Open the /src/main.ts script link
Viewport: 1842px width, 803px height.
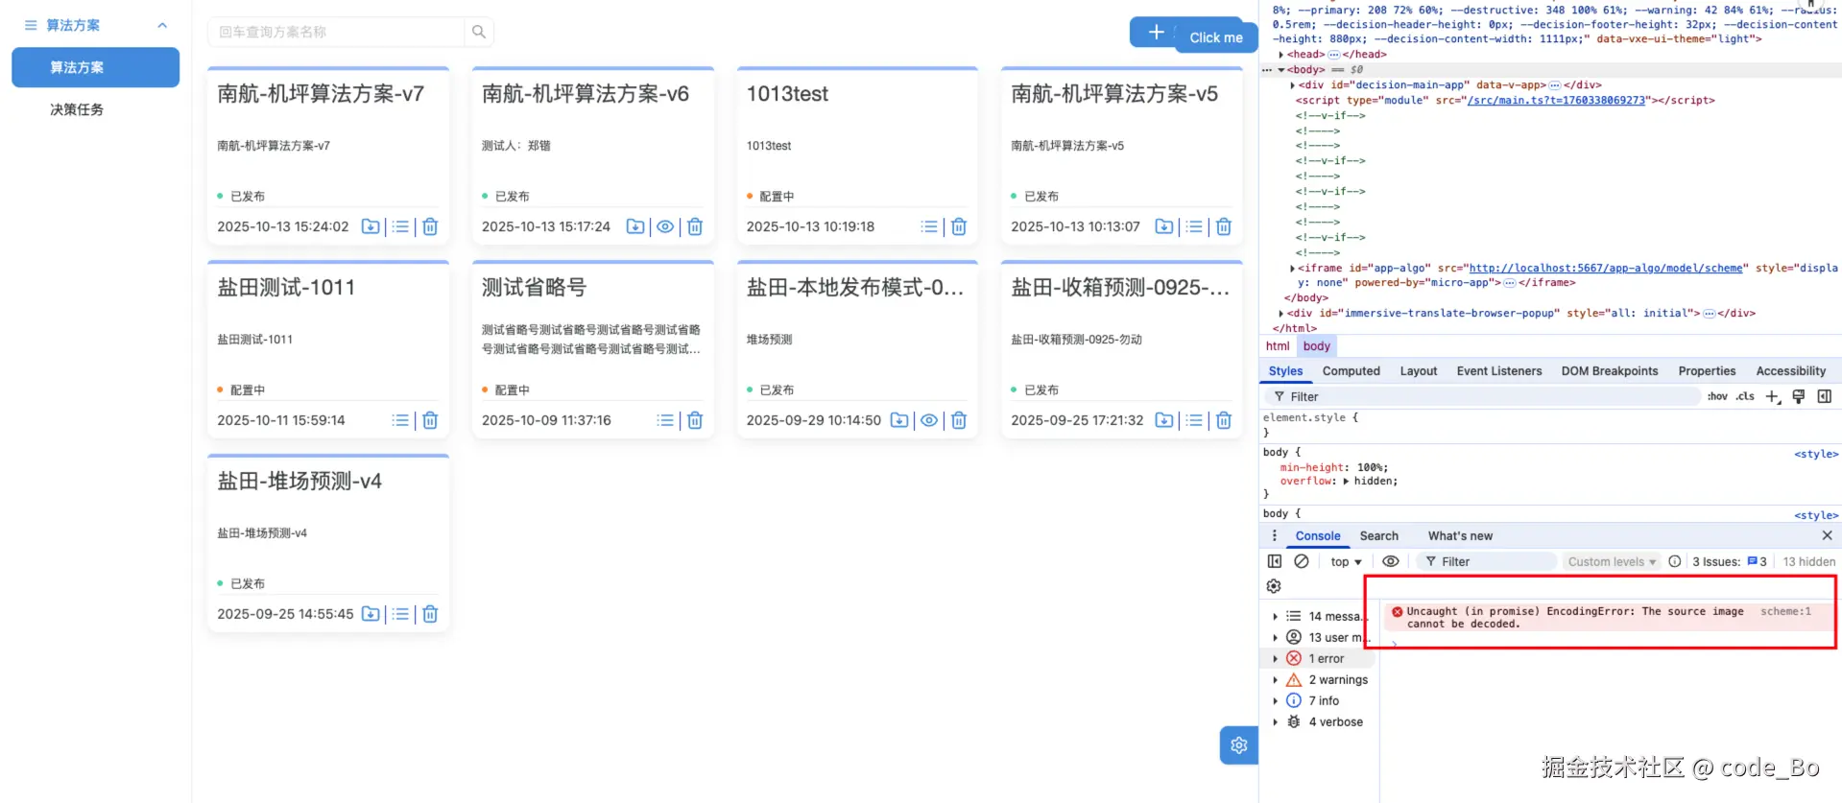(x=1556, y=100)
